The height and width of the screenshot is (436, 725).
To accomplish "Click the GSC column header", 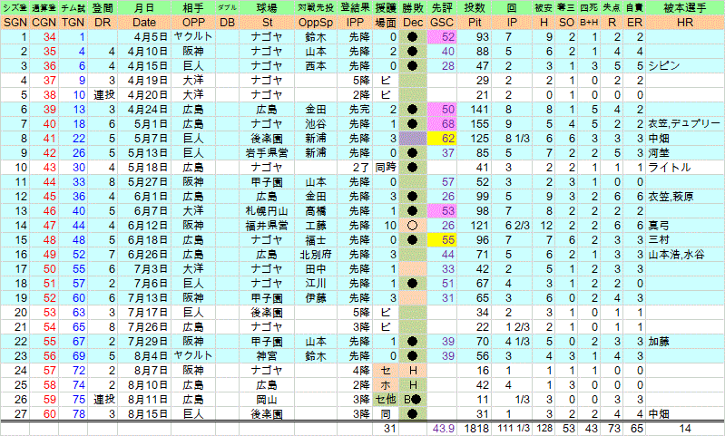I will [x=442, y=22].
